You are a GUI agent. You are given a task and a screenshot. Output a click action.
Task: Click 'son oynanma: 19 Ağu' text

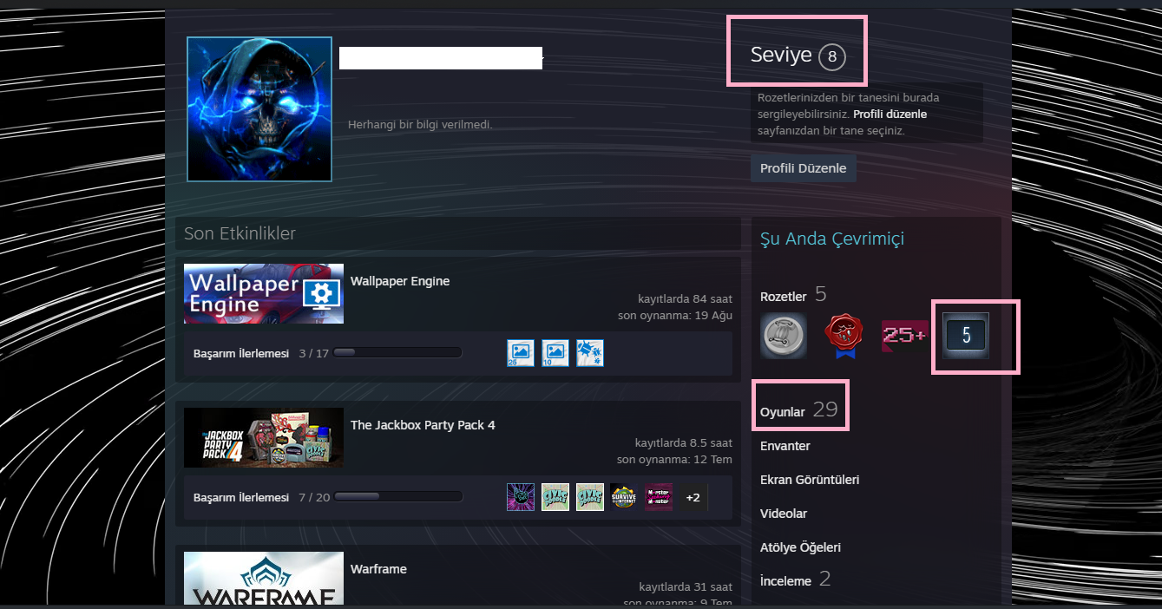(x=675, y=315)
